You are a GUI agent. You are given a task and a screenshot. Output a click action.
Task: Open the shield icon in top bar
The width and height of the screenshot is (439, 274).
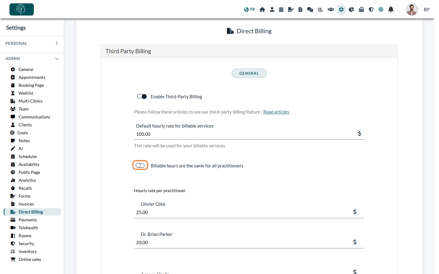point(371,9)
